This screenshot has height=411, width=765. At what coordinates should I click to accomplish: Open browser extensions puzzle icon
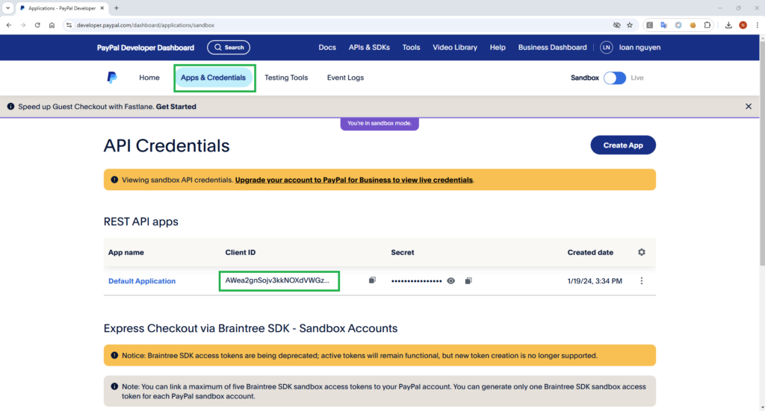707,25
